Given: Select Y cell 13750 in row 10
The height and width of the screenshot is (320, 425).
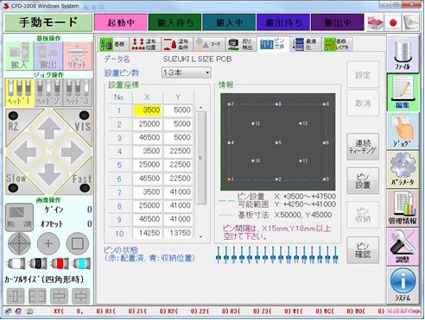Looking at the screenshot, I should (x=178, y=233).
